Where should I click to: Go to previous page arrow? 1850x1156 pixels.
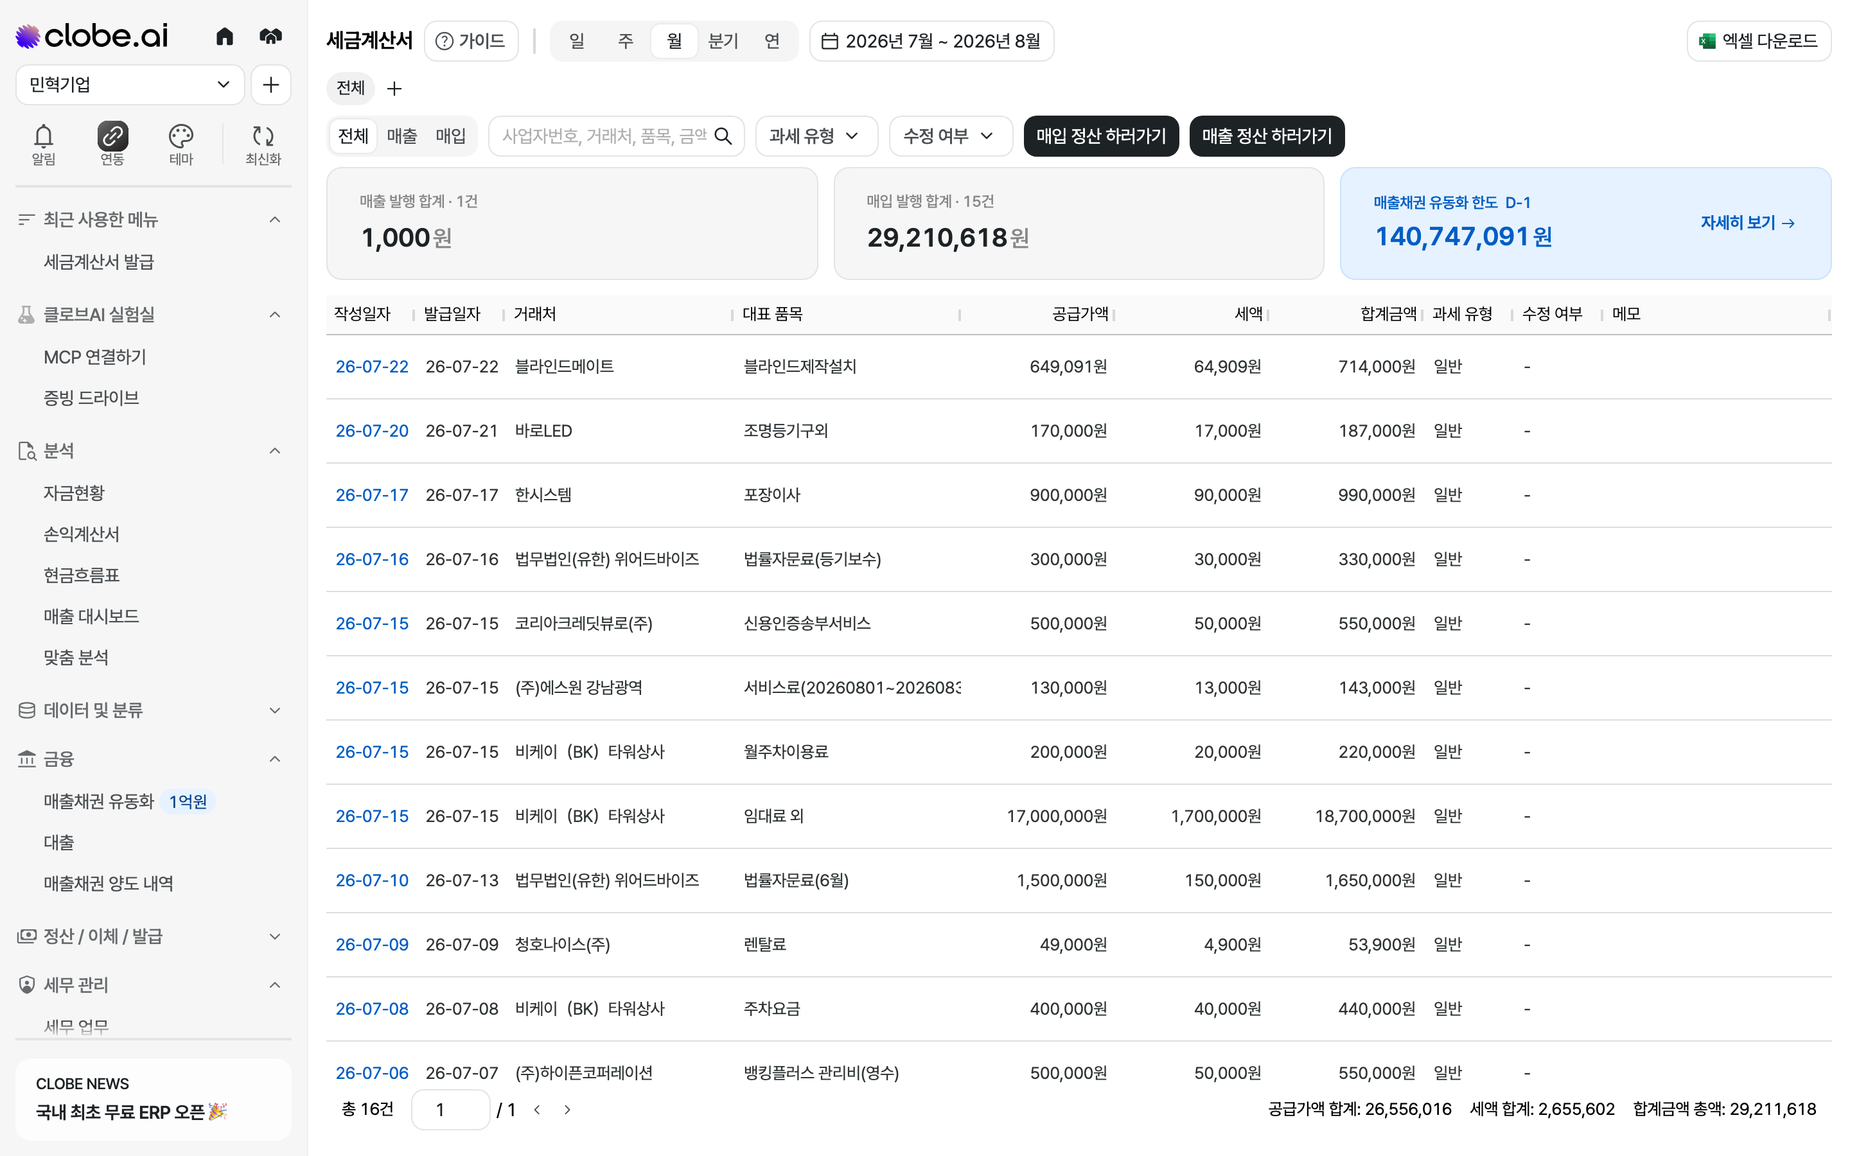[538, 1109]
